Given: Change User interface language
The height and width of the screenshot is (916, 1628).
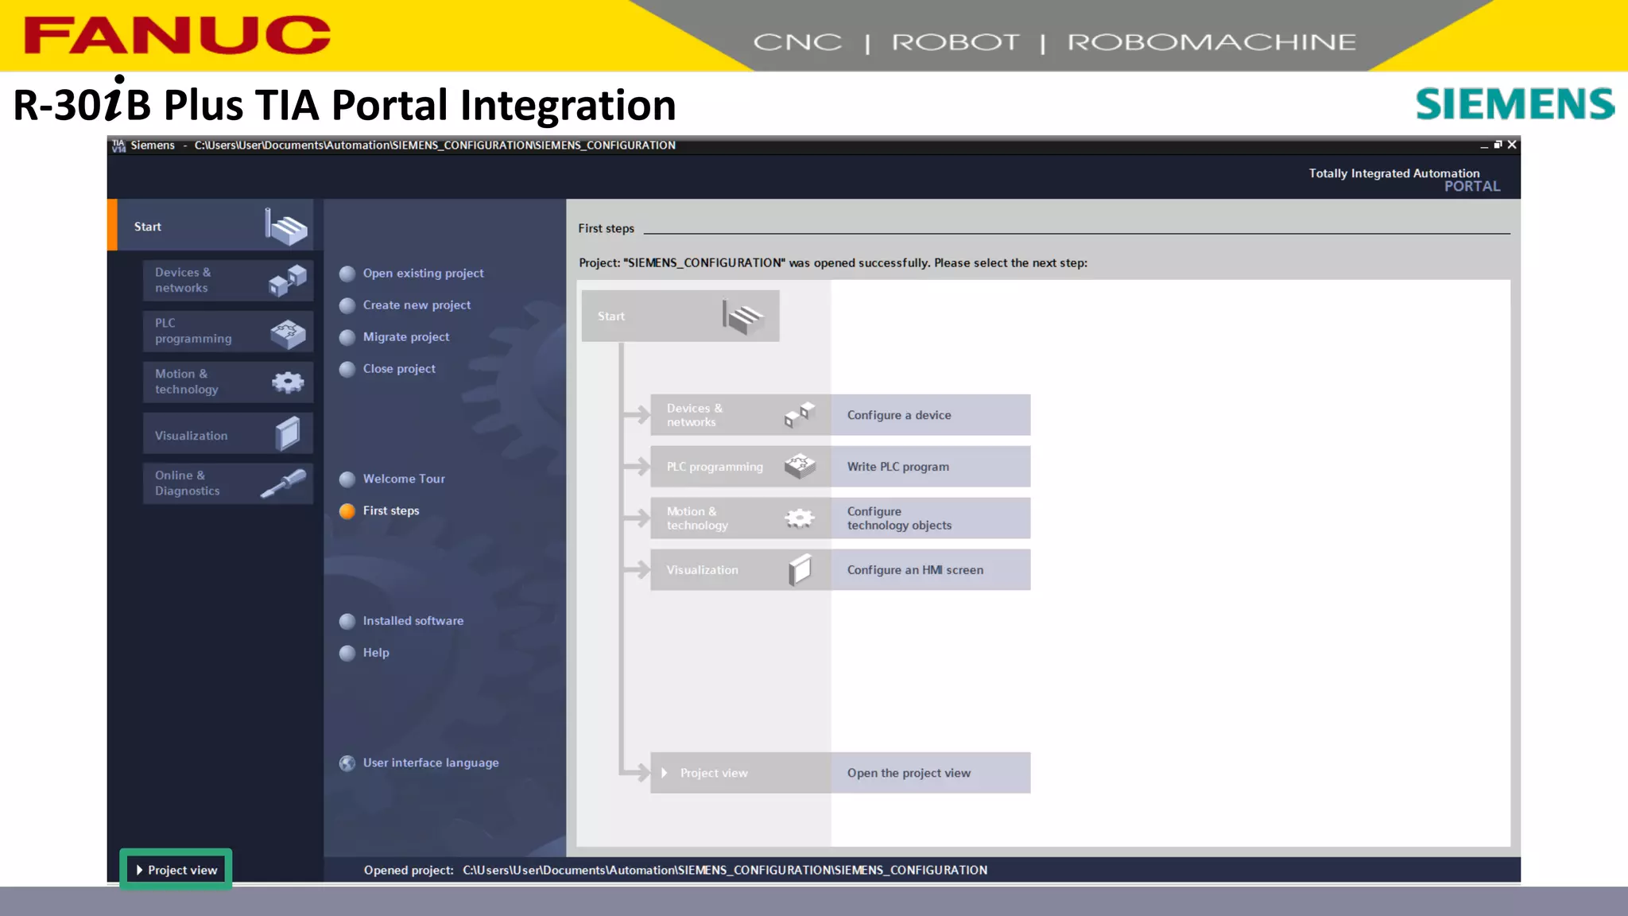Looking at the screenshot, I should (x=431, y=763).
